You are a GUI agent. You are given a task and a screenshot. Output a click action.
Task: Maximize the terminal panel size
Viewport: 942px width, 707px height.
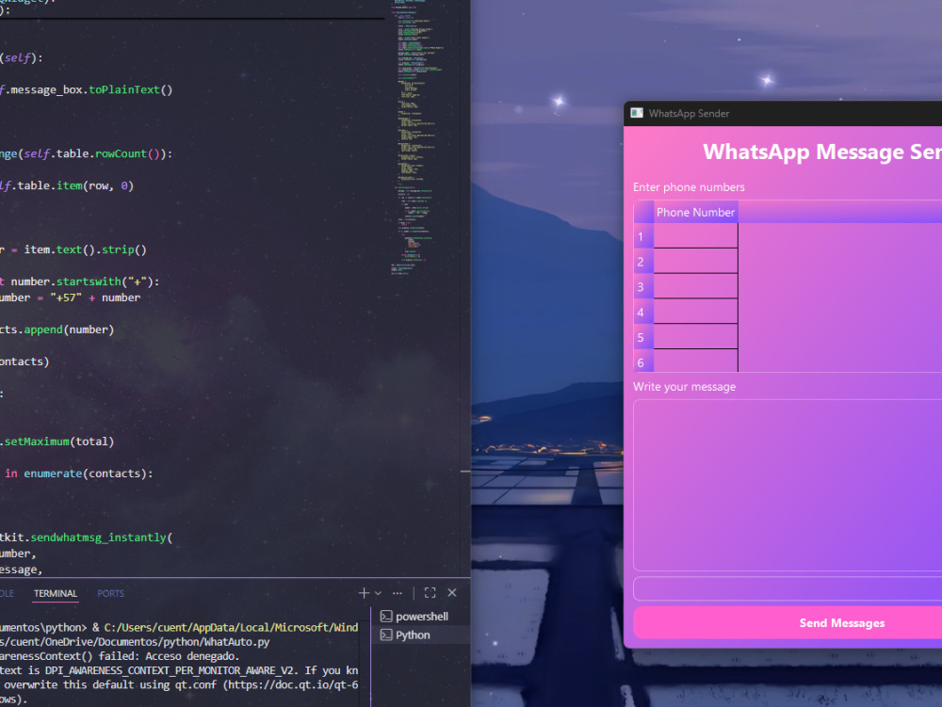(430, 593)
